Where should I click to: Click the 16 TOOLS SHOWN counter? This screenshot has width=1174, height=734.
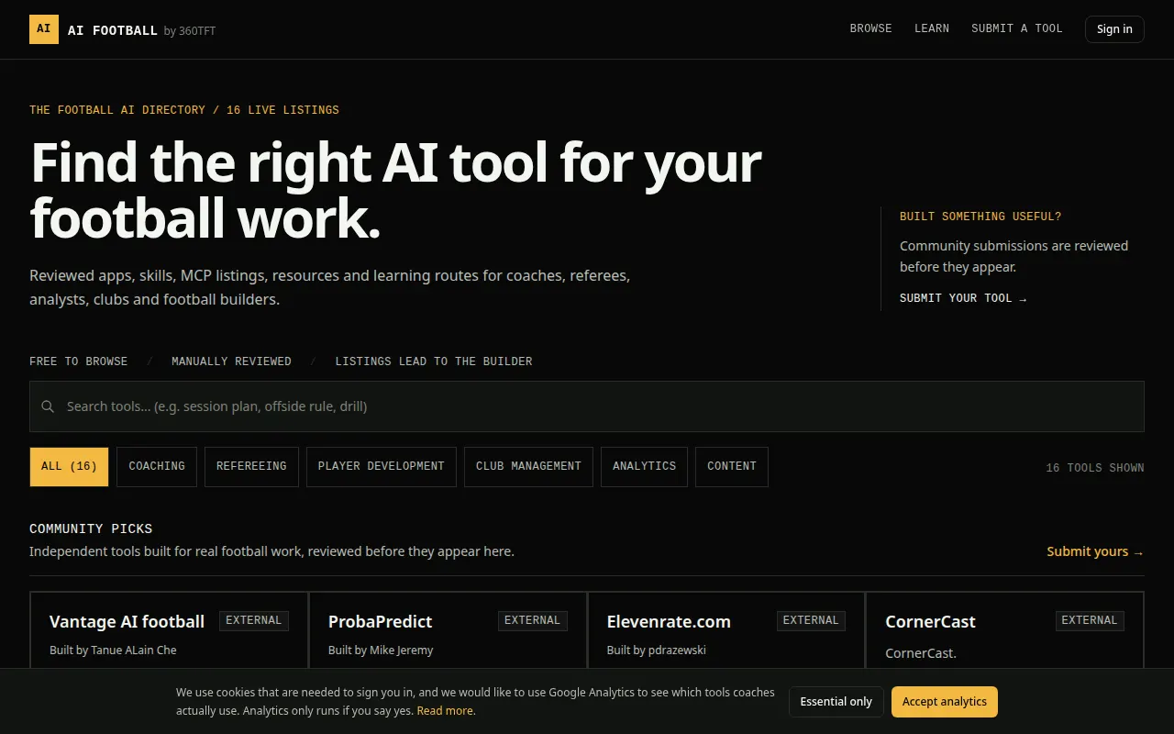(1095, 468)
